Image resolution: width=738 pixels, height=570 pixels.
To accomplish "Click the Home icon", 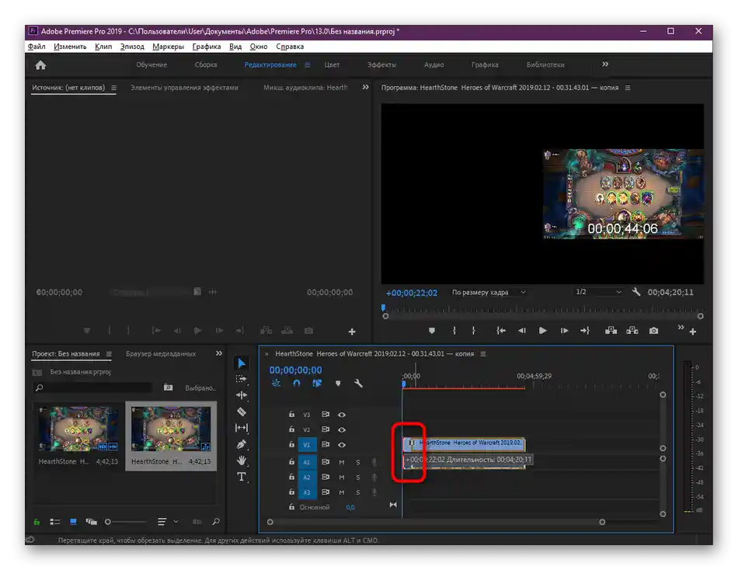I will click(40, 65).
